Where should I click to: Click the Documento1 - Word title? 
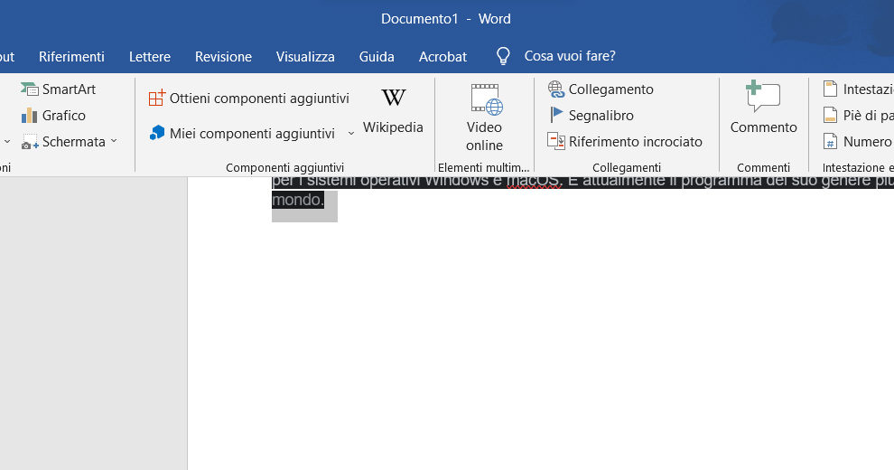click(x=446, y=19)
